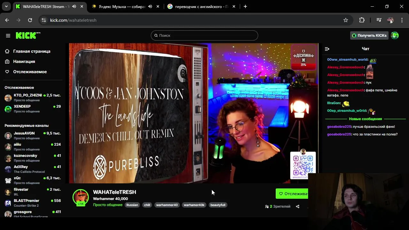Viewport: 409px width, 230px height.
Task: Select the warhammer40 tag
Action: click(167, 205)
